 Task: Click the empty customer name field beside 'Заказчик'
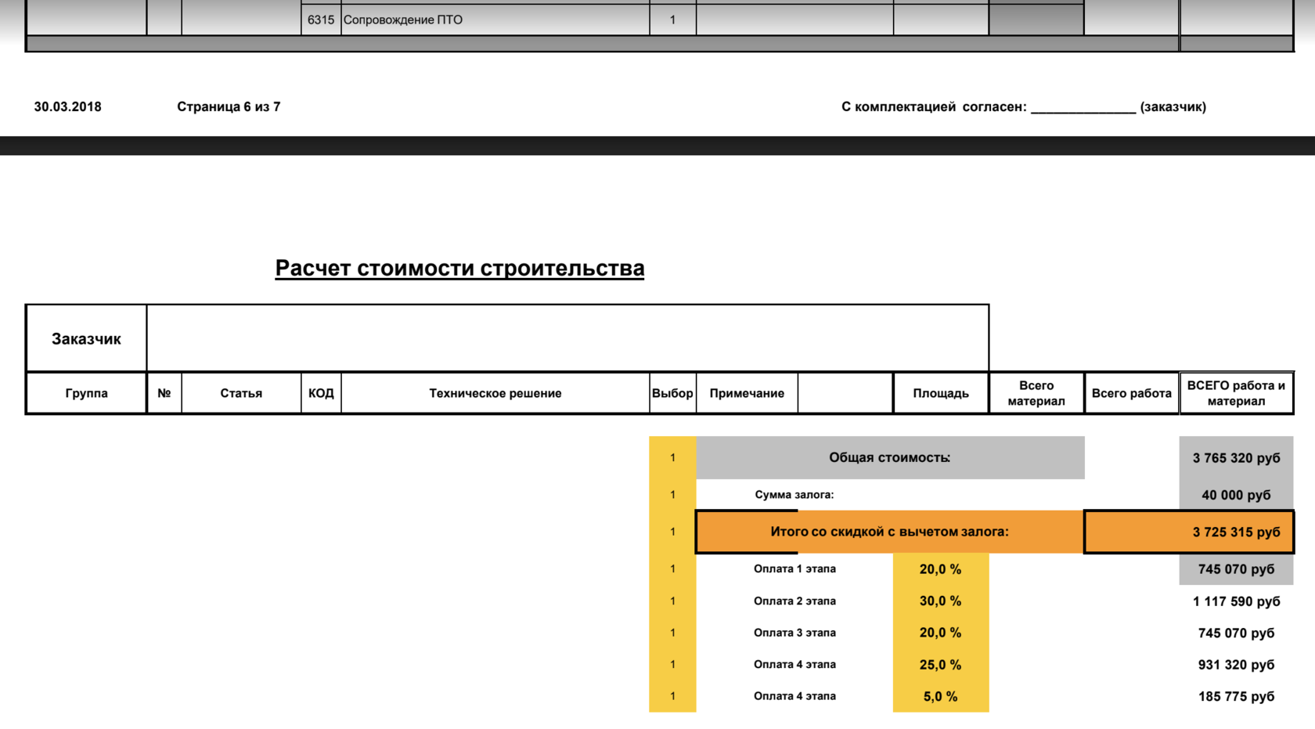567,338
